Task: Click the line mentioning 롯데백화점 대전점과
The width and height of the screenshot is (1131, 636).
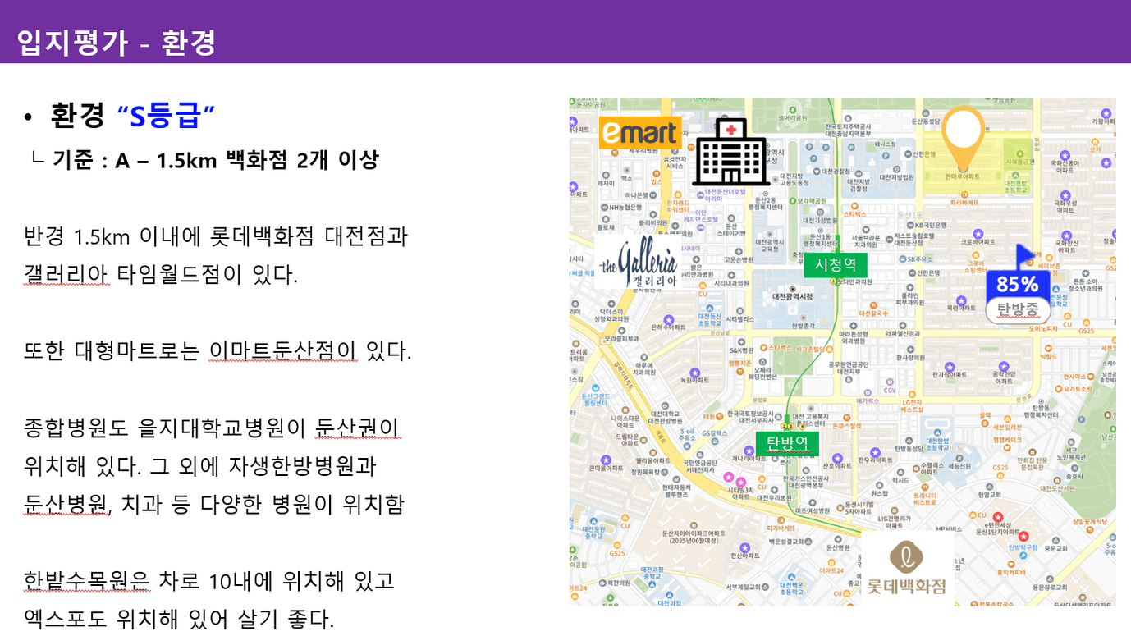Action: click(x=216, y=237)
